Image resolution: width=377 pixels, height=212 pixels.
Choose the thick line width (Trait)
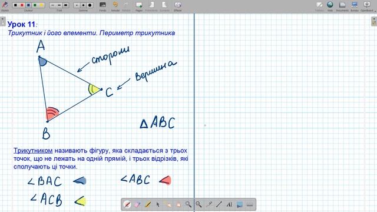click(x=65, y=5)
